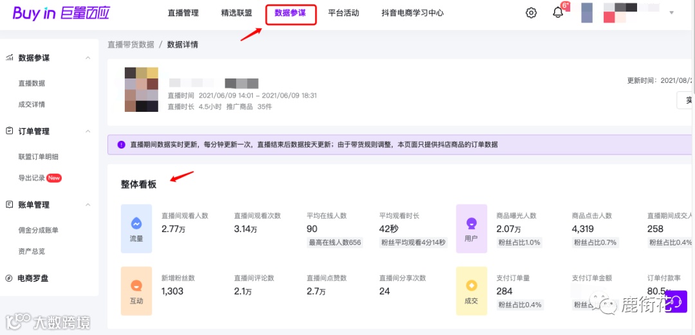Click the Buy in 巨量百应 logo

tap(60, 13)
